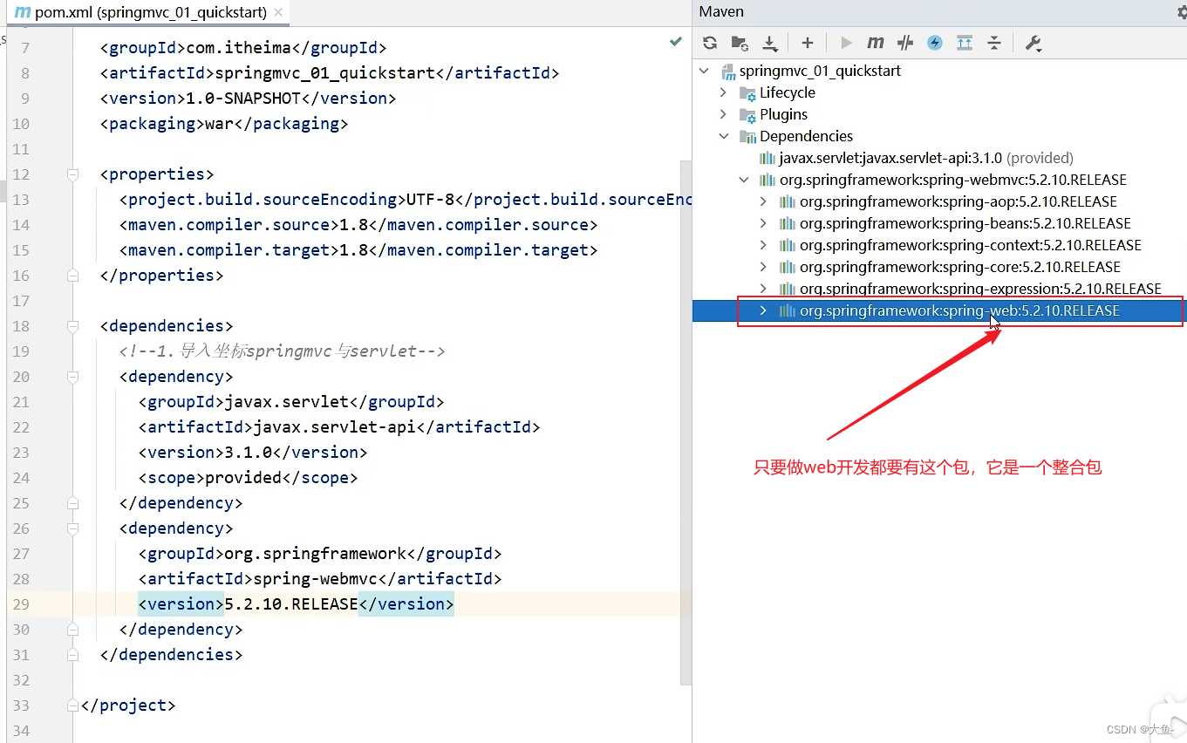The height and width of the screenshot is (743, 1187).
Task: Click the Maven tool window title
Action: tap(721, 12)
